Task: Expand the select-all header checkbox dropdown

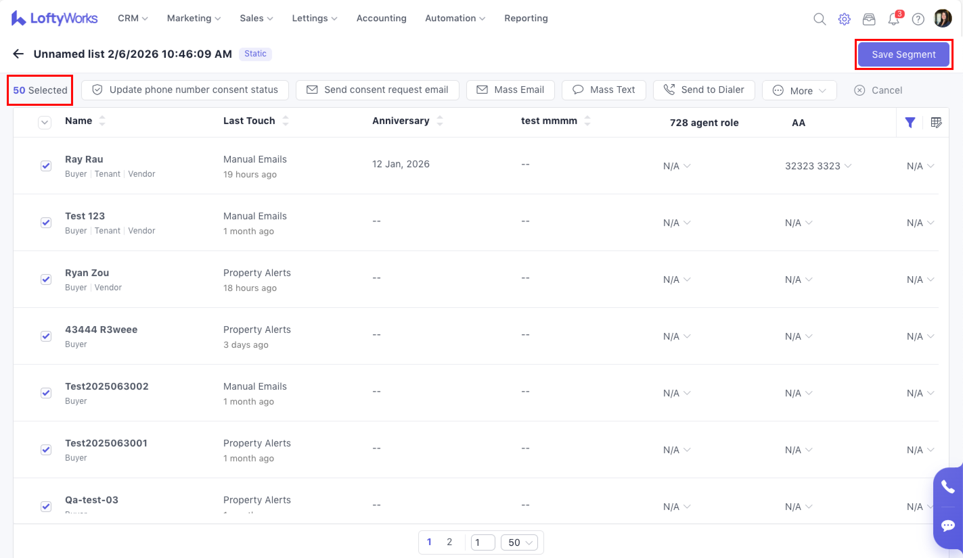Action: [45, 122]
